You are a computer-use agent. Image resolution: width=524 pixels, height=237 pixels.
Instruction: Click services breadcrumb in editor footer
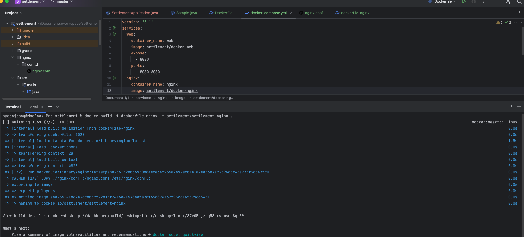pyautogui.click(x=143, y=98)
